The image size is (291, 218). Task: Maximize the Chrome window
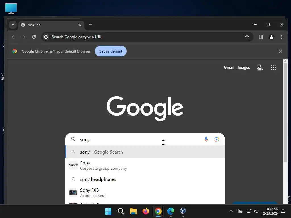(x=268, y=24)
